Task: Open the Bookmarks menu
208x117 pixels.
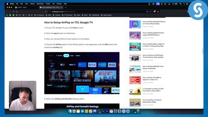Action: pyautogui.click(x=40, y=4)
